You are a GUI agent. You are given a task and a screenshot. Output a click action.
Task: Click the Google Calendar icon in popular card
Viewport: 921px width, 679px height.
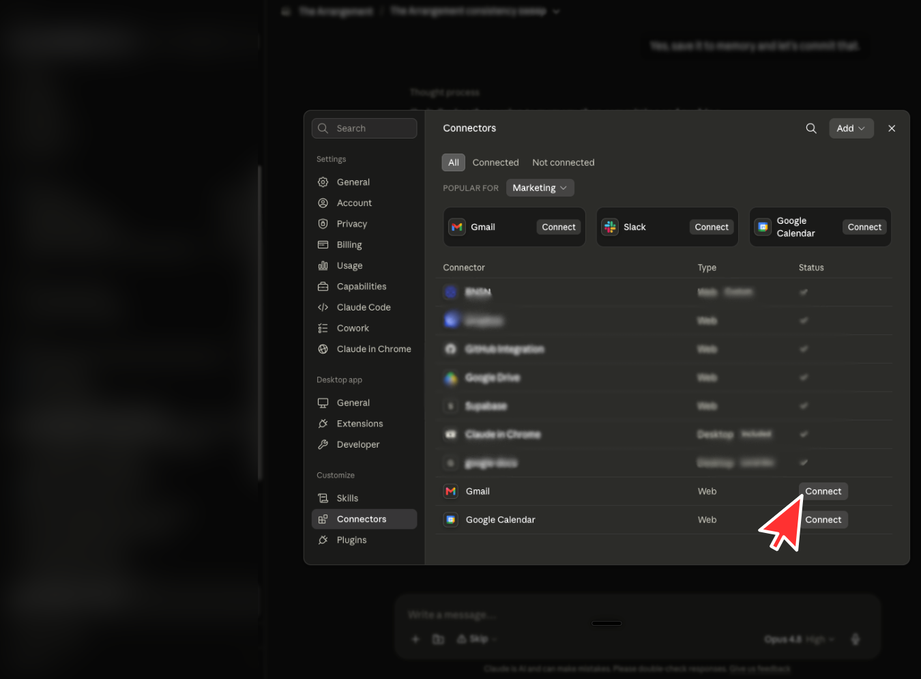point(763,227)
